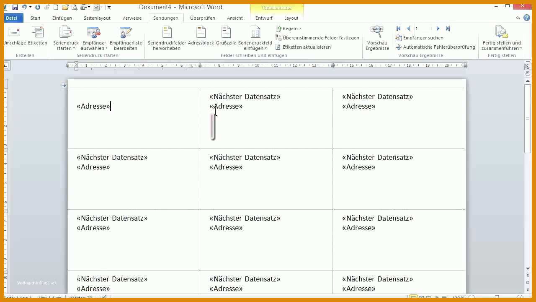Click the New document icon

click(x=56, y=7)
